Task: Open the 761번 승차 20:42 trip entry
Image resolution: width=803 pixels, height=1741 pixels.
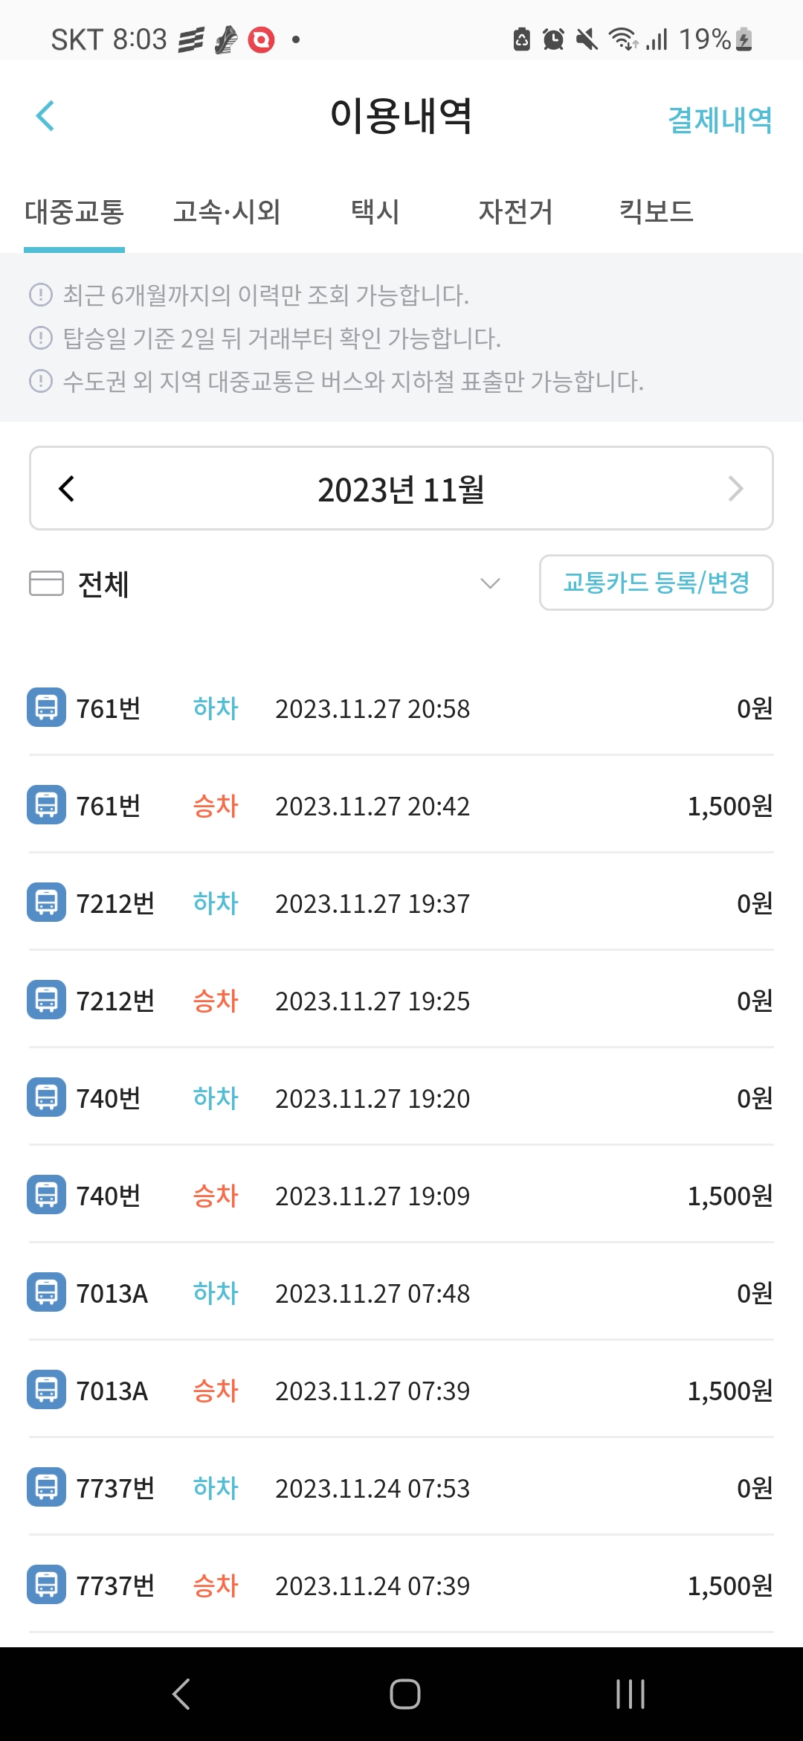Action: 401,806
